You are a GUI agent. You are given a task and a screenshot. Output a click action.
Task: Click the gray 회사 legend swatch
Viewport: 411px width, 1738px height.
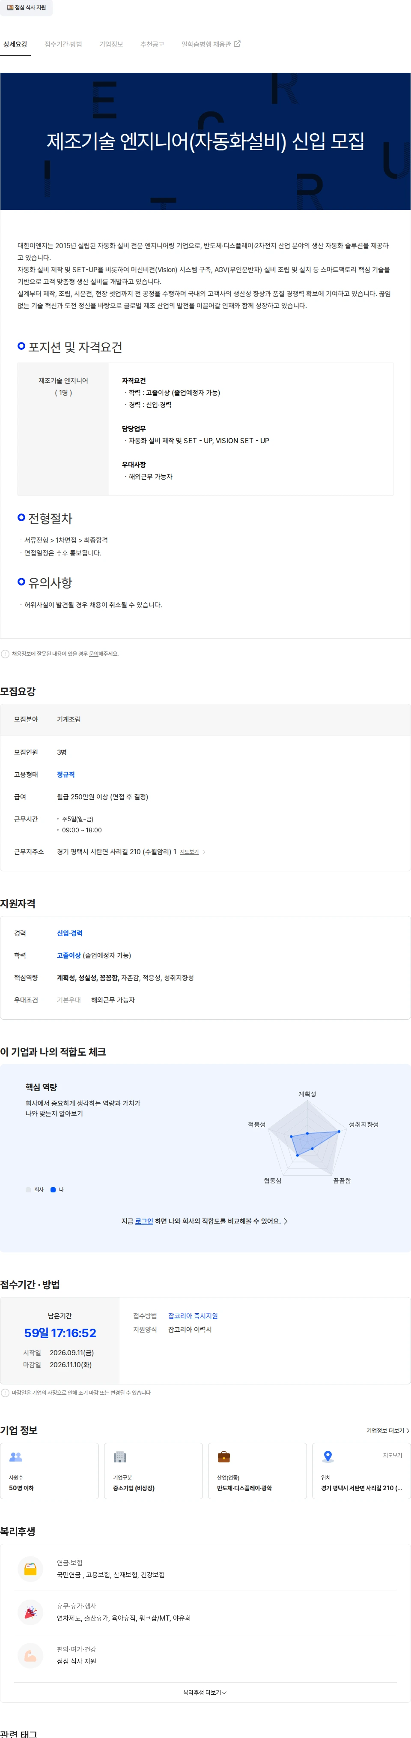[28, 1189]
